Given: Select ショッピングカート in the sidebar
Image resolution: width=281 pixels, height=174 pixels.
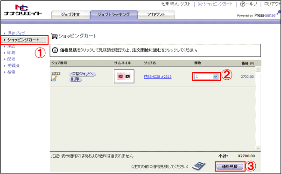Looking at the screenshot, I should (23, 40).
